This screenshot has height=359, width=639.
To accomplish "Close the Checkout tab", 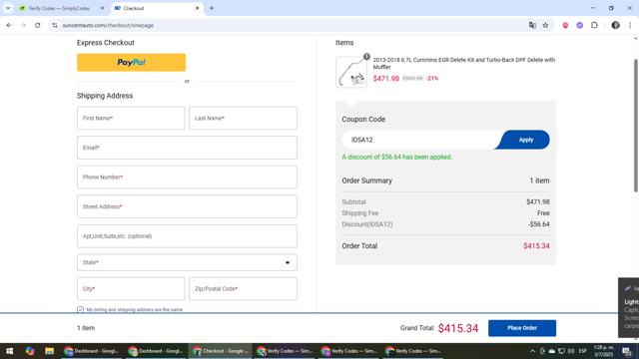I will (x=198, y=8).
